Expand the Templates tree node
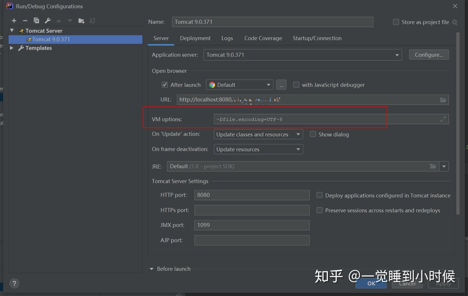This screenshot has width=468, height=296. pos(12,48)
